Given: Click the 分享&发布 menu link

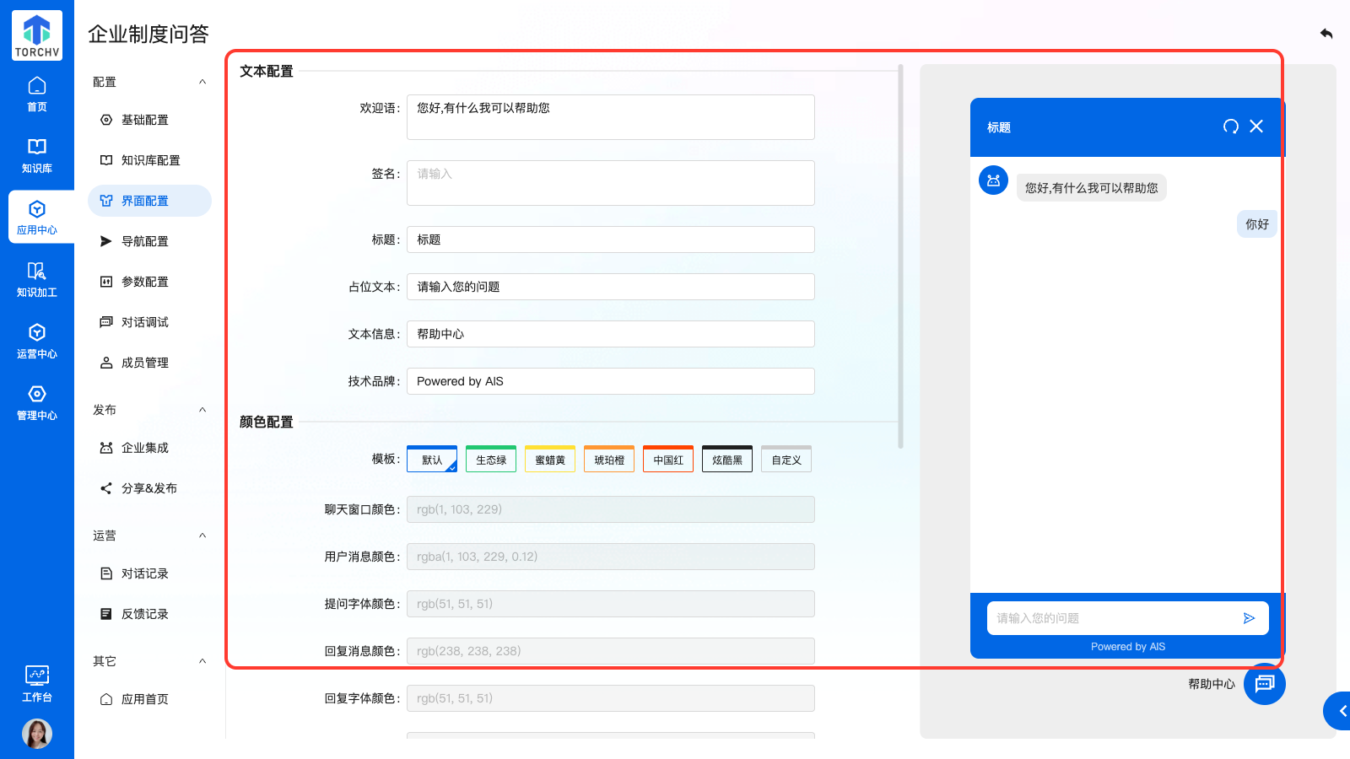Looking at the screenshot, I should coord(148,488).
